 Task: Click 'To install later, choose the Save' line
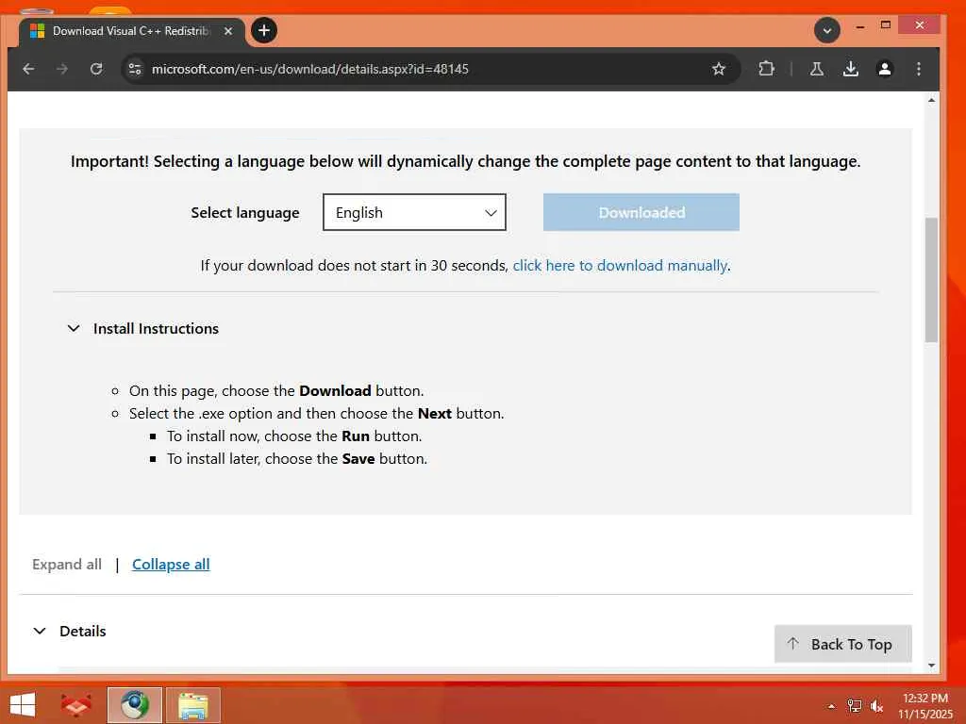tap(296, 459)
